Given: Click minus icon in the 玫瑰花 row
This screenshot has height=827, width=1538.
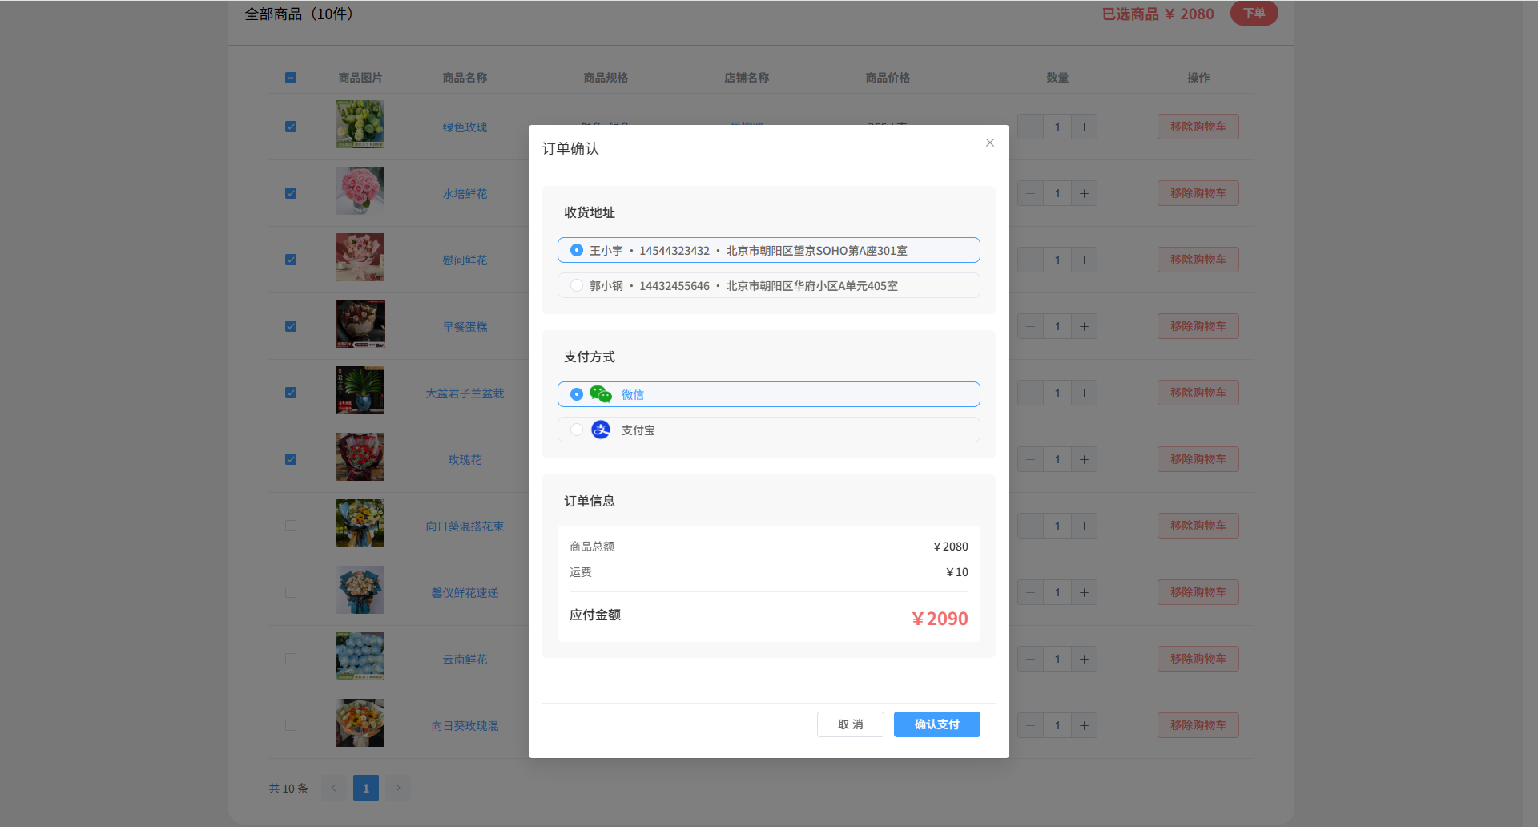Looking at the screenshot, I should pyautogui.click(x=1030, y=459).
